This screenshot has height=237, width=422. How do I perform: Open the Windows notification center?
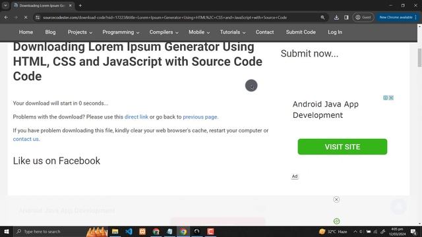click(413, 232)
